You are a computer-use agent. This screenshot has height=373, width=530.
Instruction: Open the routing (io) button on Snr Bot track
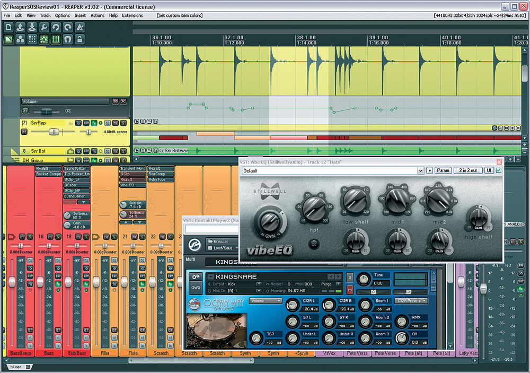[78, 151]
